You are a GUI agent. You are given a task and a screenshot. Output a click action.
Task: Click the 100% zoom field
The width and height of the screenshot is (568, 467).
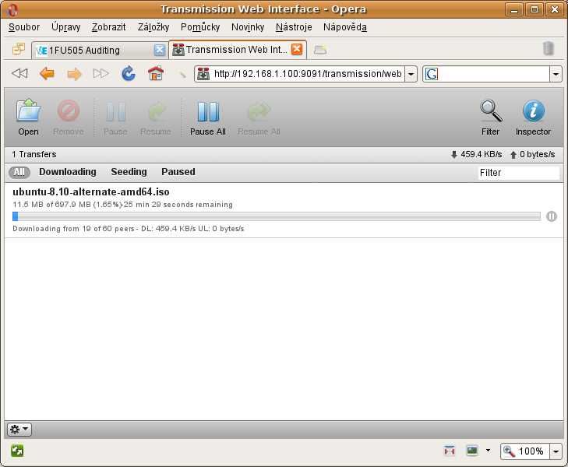tap(525, 451)
